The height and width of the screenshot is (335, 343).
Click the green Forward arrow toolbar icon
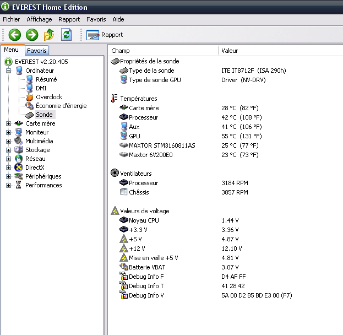(x=32, y=35)
